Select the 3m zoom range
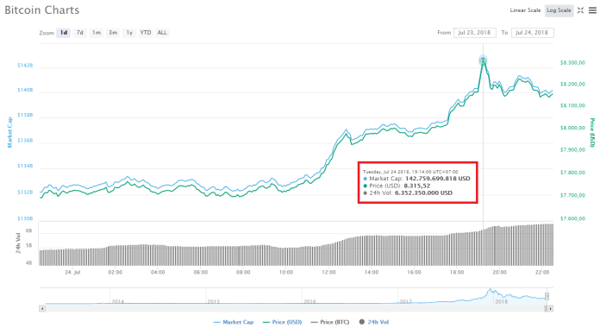Image resolution: width=600 pixels, height=328 pixels. click(x=113, y=33)
